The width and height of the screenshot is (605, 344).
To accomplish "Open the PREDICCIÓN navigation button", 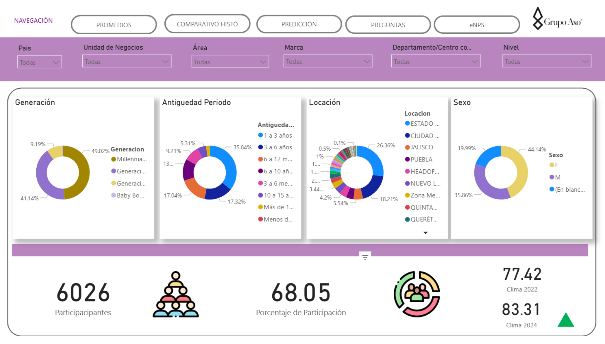I will [x=299, y=24].
